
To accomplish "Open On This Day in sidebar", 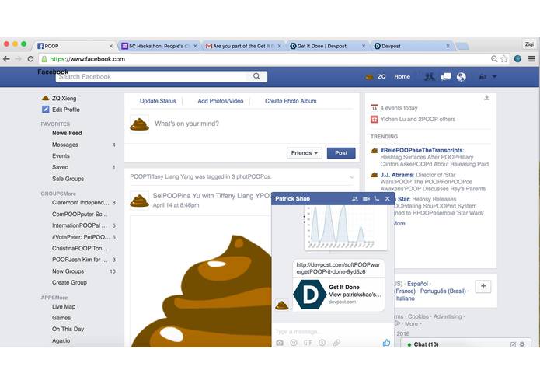I will click(68, 329).
